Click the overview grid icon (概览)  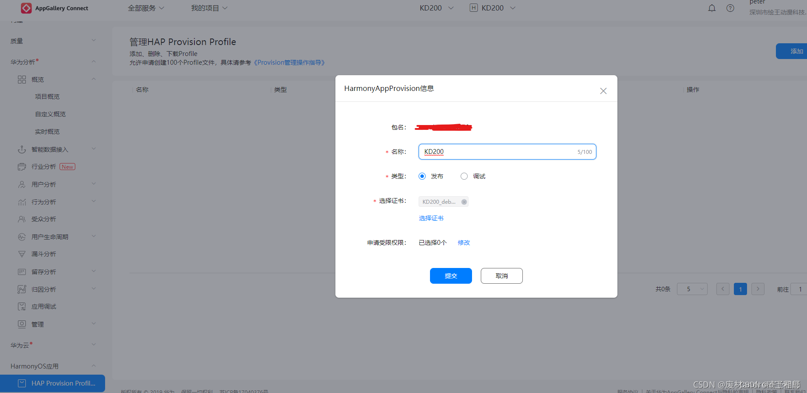(22, 79)
